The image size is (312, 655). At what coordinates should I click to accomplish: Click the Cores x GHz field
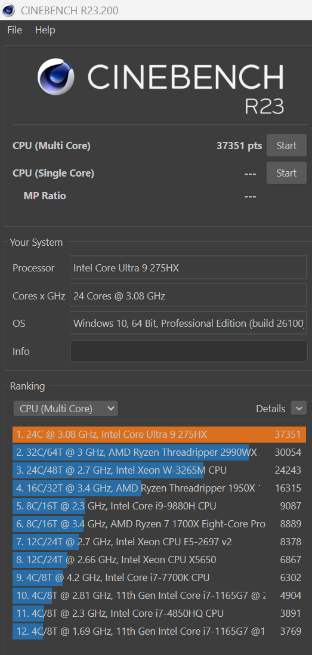[189, 296]
